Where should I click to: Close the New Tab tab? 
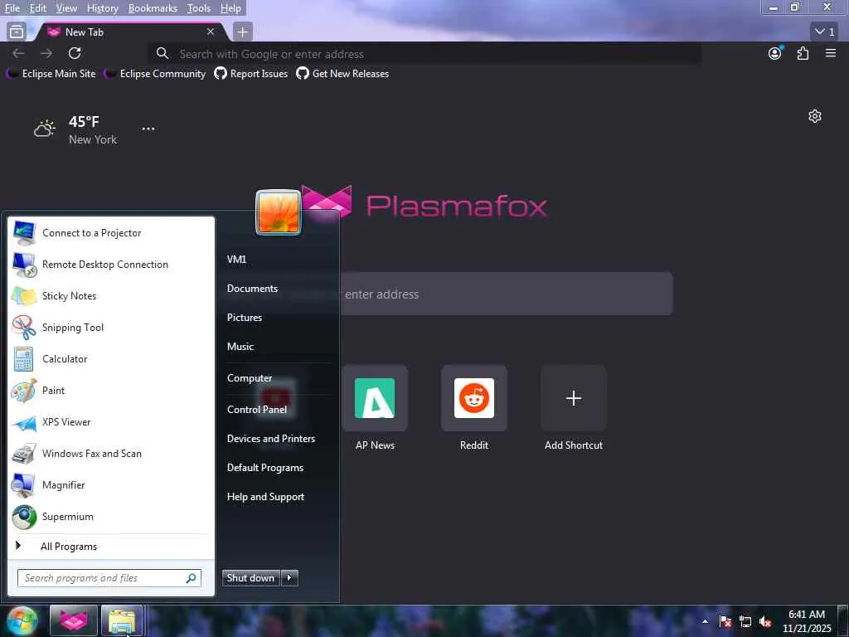211,32
